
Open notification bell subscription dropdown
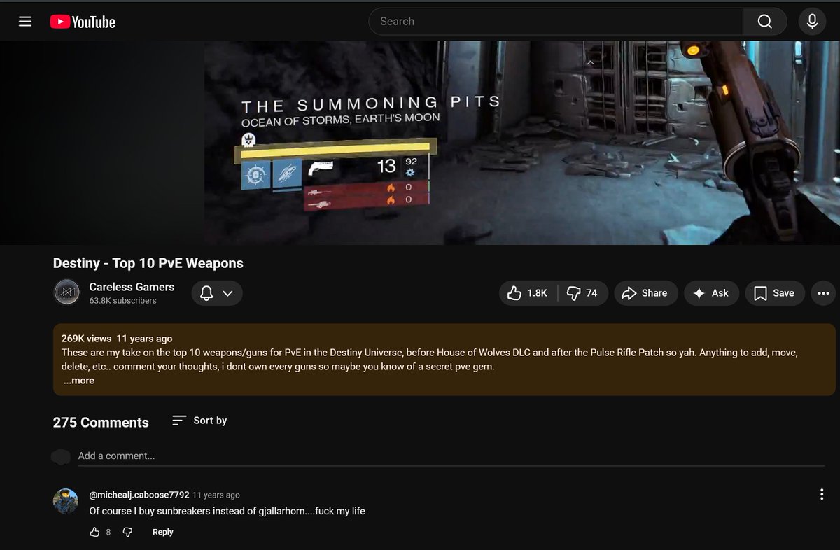click(x=217, y=293)
